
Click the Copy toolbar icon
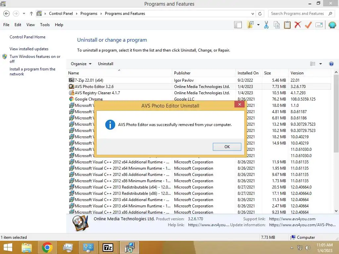point(276,25)
